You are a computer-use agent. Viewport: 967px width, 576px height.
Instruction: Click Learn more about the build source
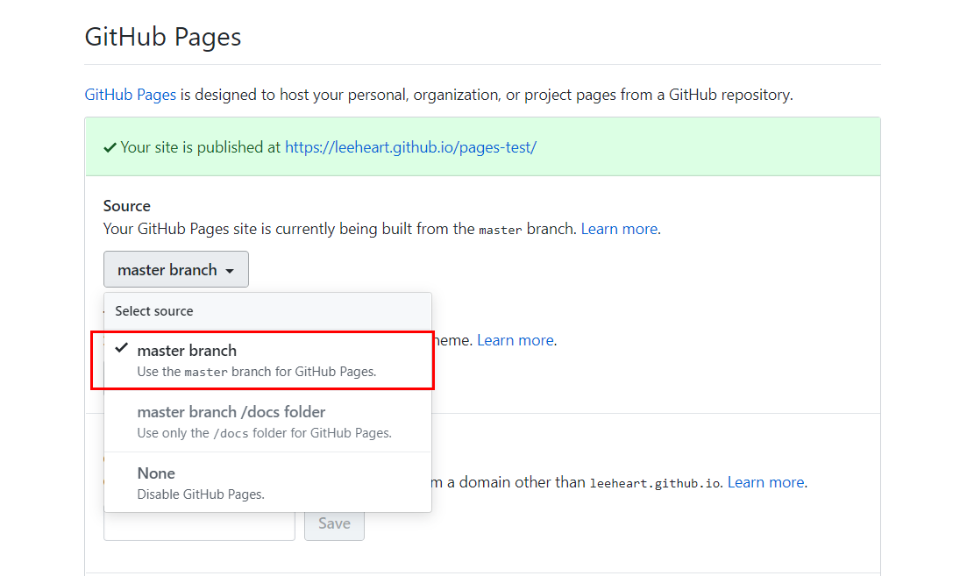pos(619,229)
